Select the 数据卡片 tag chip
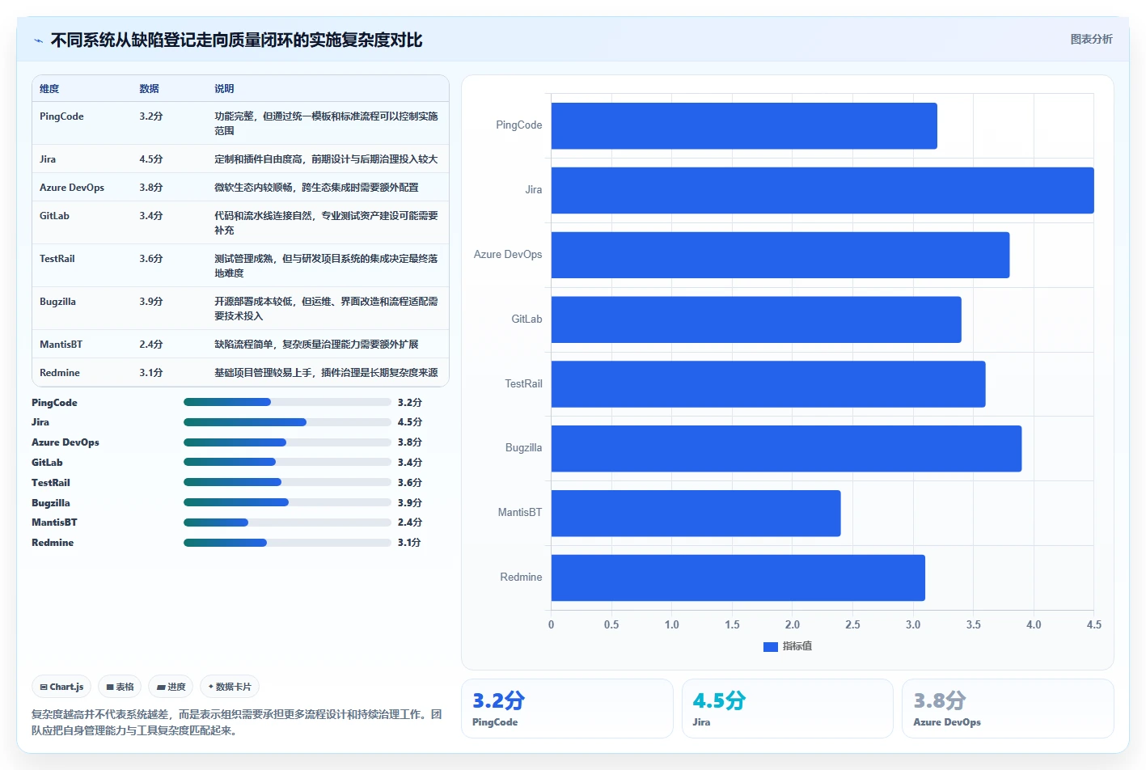Screen dimensions: 1146x770 tap(230, 687)
